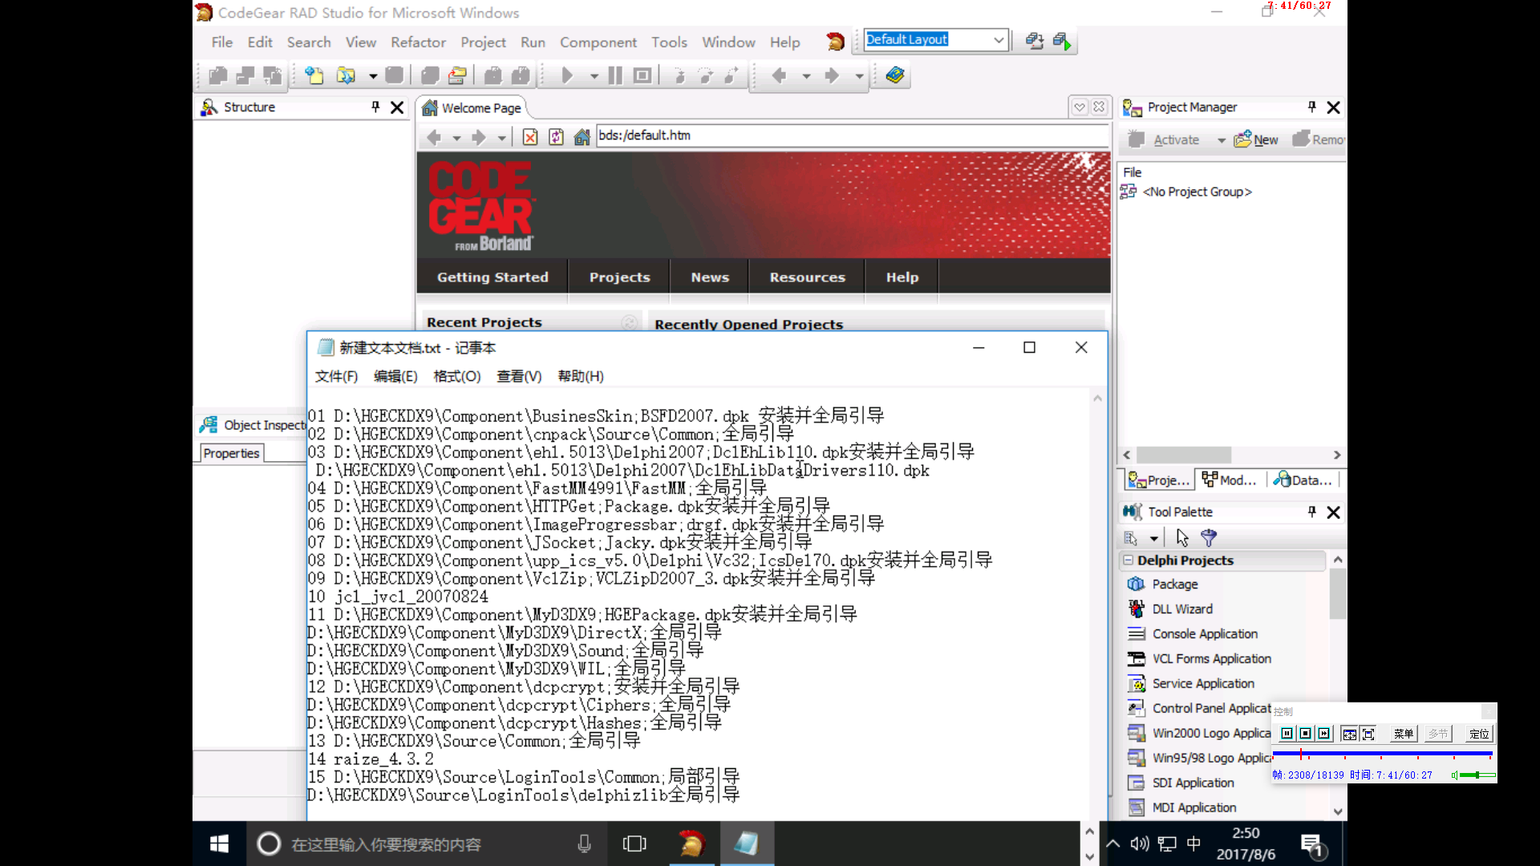Click the News link on Welcome Page
This screenshot has height=866, width=1540.
tap(710, 277)
